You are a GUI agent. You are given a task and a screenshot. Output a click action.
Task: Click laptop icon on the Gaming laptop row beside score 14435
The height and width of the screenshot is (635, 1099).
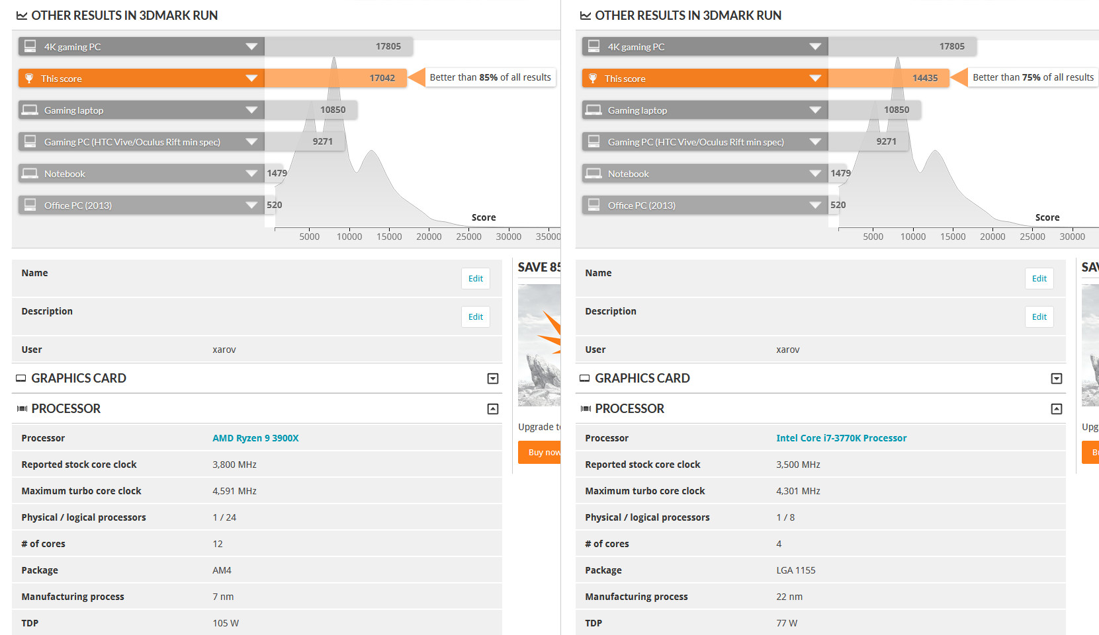[593, 110]
